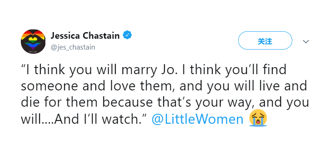Open the Jessica Chastain display name
The width and height of the screenshot is (326, 160).
point(85,35)
